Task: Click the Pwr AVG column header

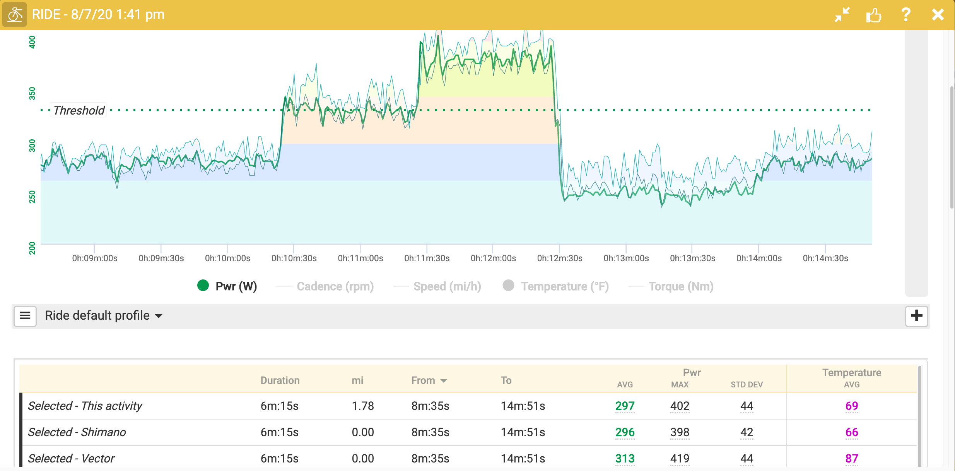Action: (x=625, y=385)
